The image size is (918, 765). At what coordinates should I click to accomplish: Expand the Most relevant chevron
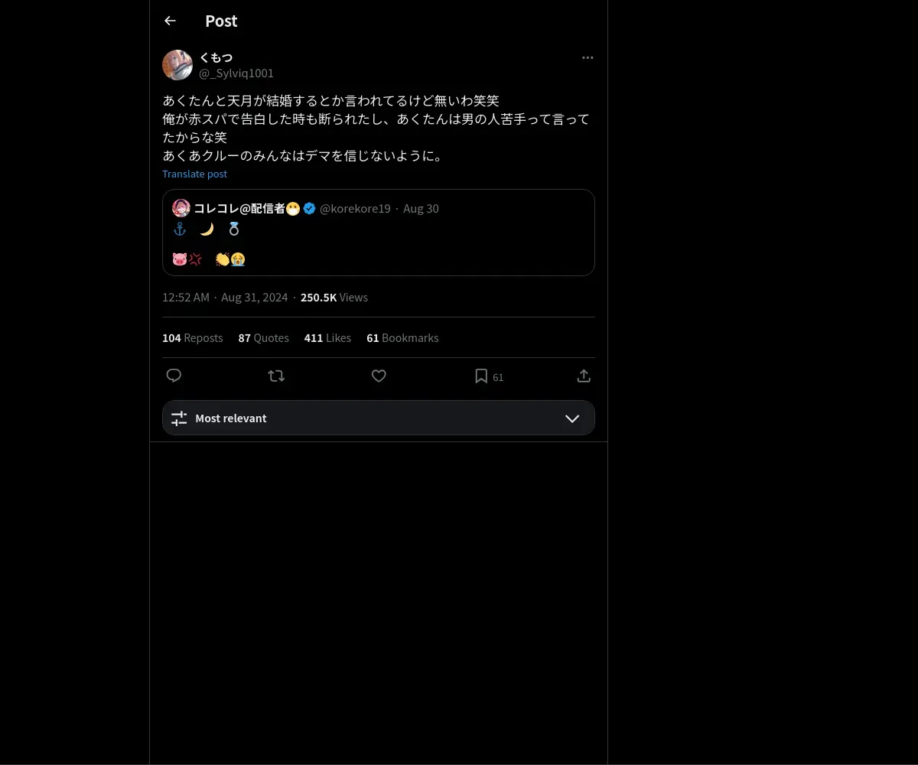point(572,418)
